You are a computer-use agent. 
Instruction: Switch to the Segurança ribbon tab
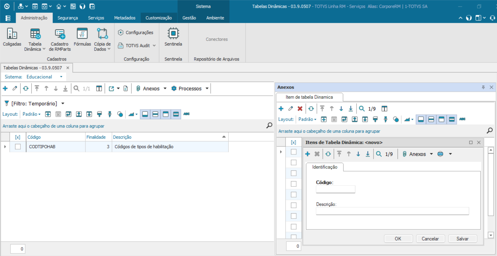coord(68,18)
